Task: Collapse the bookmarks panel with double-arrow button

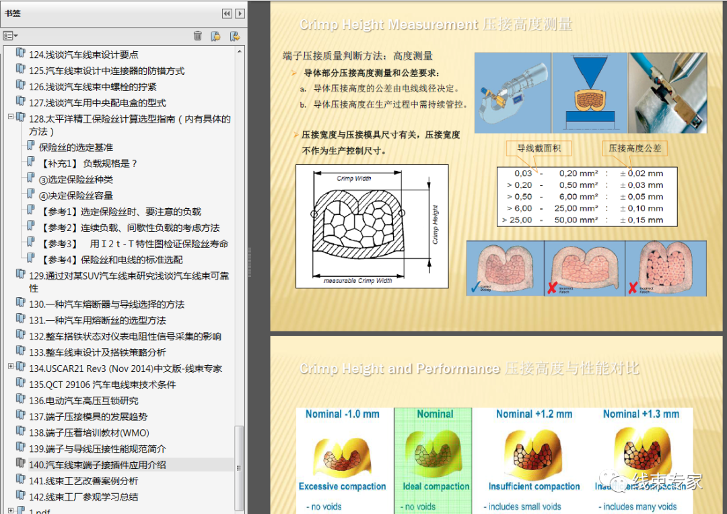Action: pos(227,13)
